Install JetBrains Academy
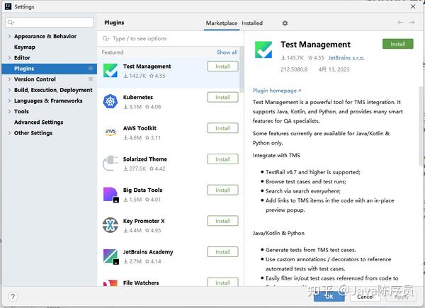 point(223,252)
